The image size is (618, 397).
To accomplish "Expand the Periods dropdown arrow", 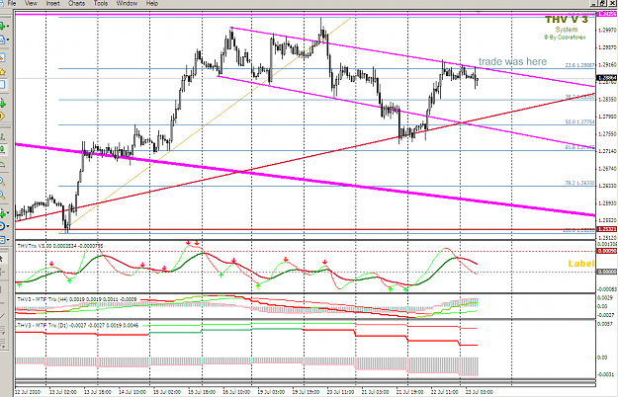I will pos(8,226).
